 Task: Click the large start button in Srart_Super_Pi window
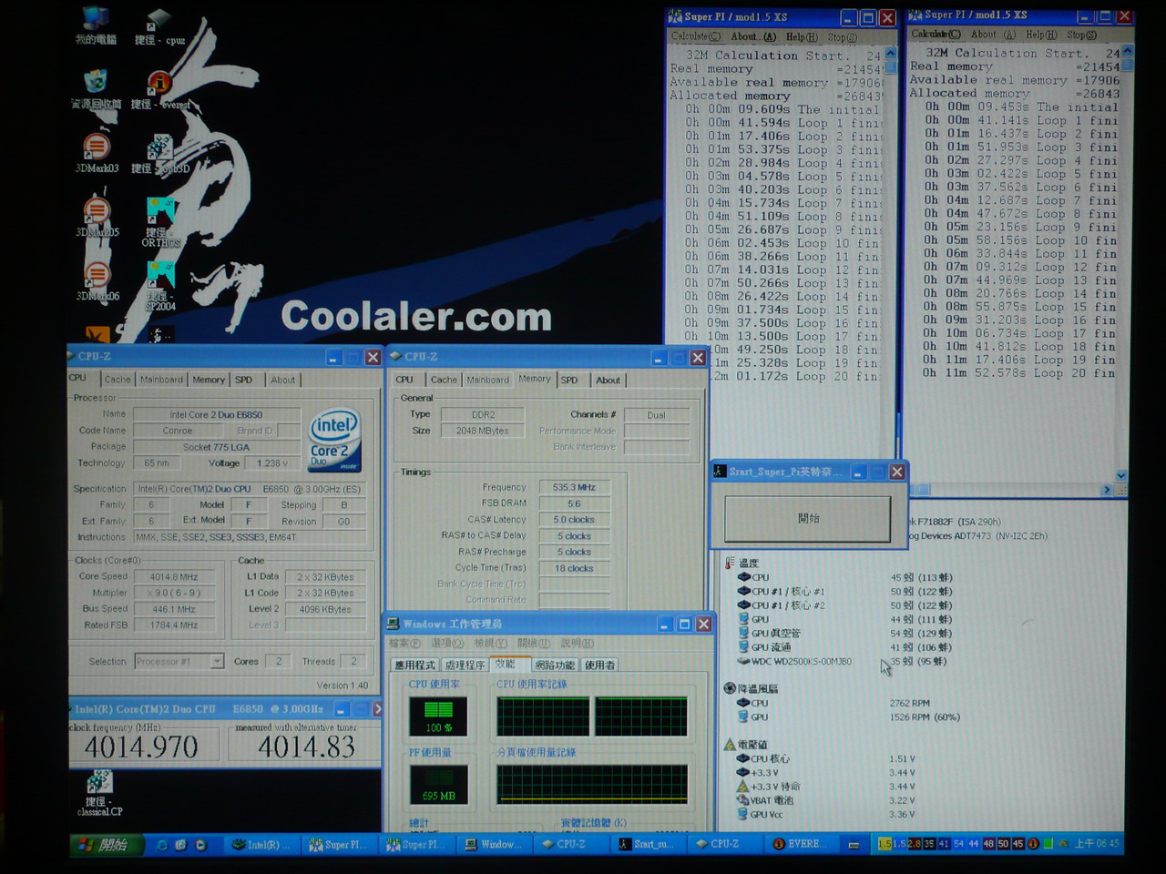point(808,518)
